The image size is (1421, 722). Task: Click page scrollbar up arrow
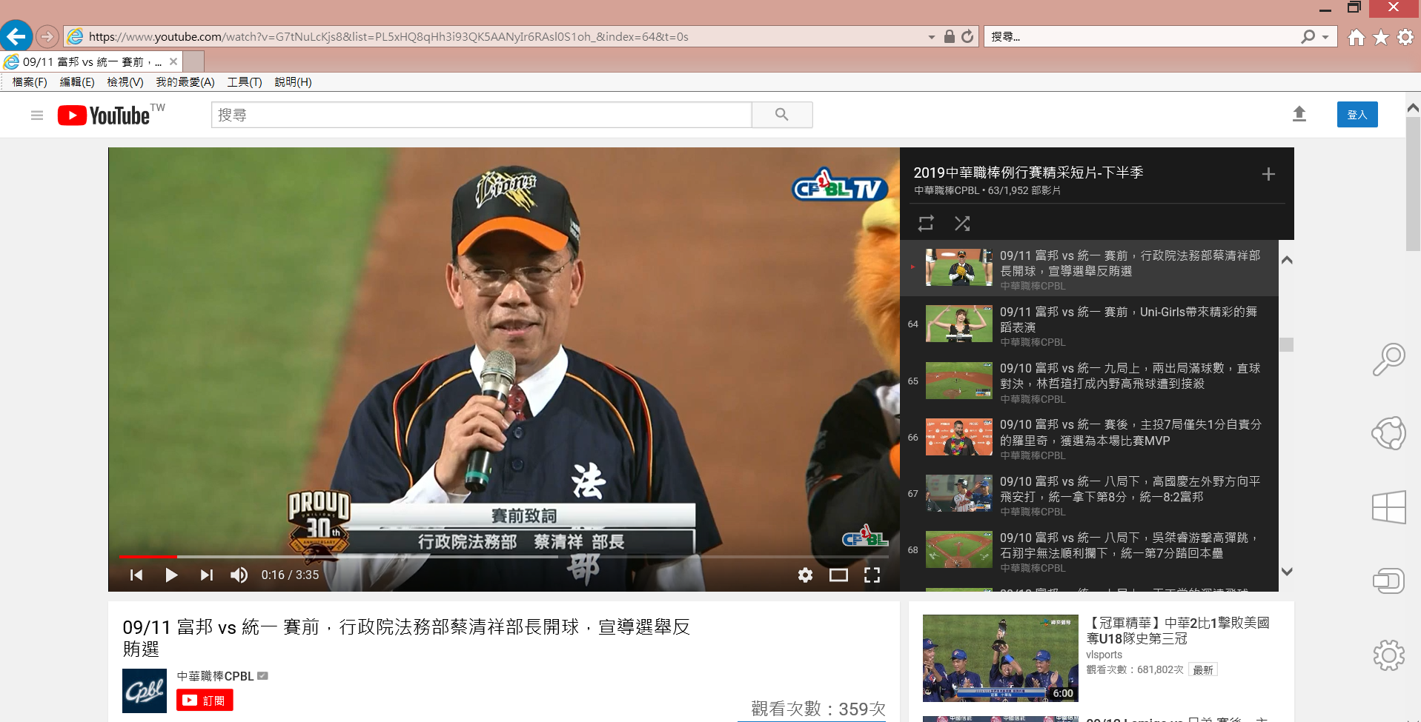[1413, 108]
